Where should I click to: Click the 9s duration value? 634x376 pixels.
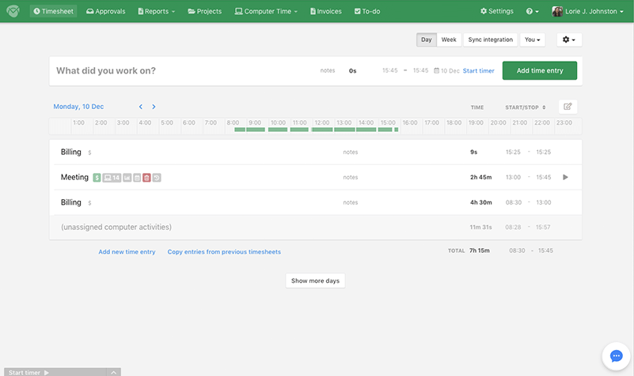click(x=473, y=152)
